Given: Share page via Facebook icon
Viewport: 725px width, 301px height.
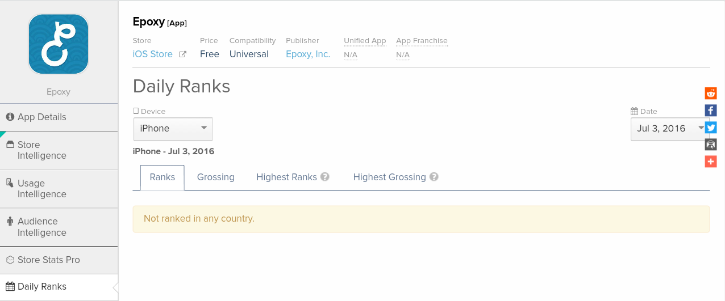Looking at the screenshot, I should (x=711, y=111).
